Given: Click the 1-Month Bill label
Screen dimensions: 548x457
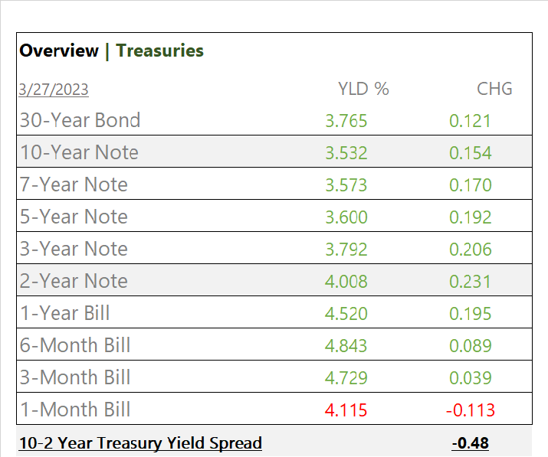Looking at the screenshot, I should pos(75,410).
